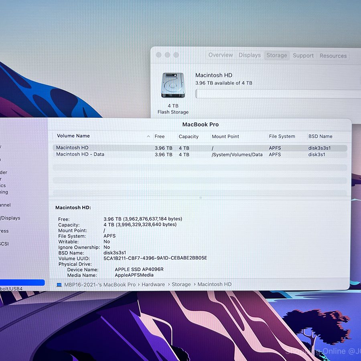Image resolution: width=361 pixels, height=361 pixels.
Task: Click the Capacity bytes value 3,996,329,328,640
Action: 140,225
